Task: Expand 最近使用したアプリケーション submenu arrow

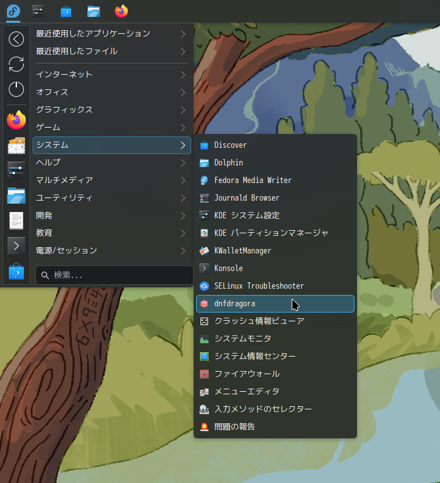Action: 183,33
